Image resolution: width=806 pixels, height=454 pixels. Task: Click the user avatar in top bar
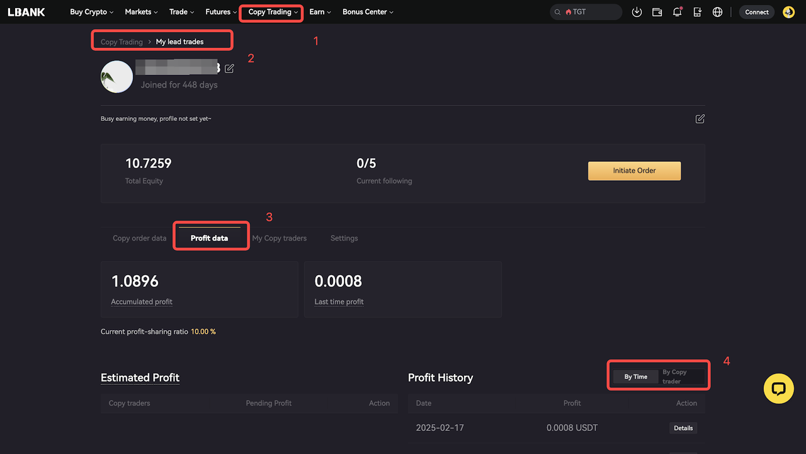point(788,12)
